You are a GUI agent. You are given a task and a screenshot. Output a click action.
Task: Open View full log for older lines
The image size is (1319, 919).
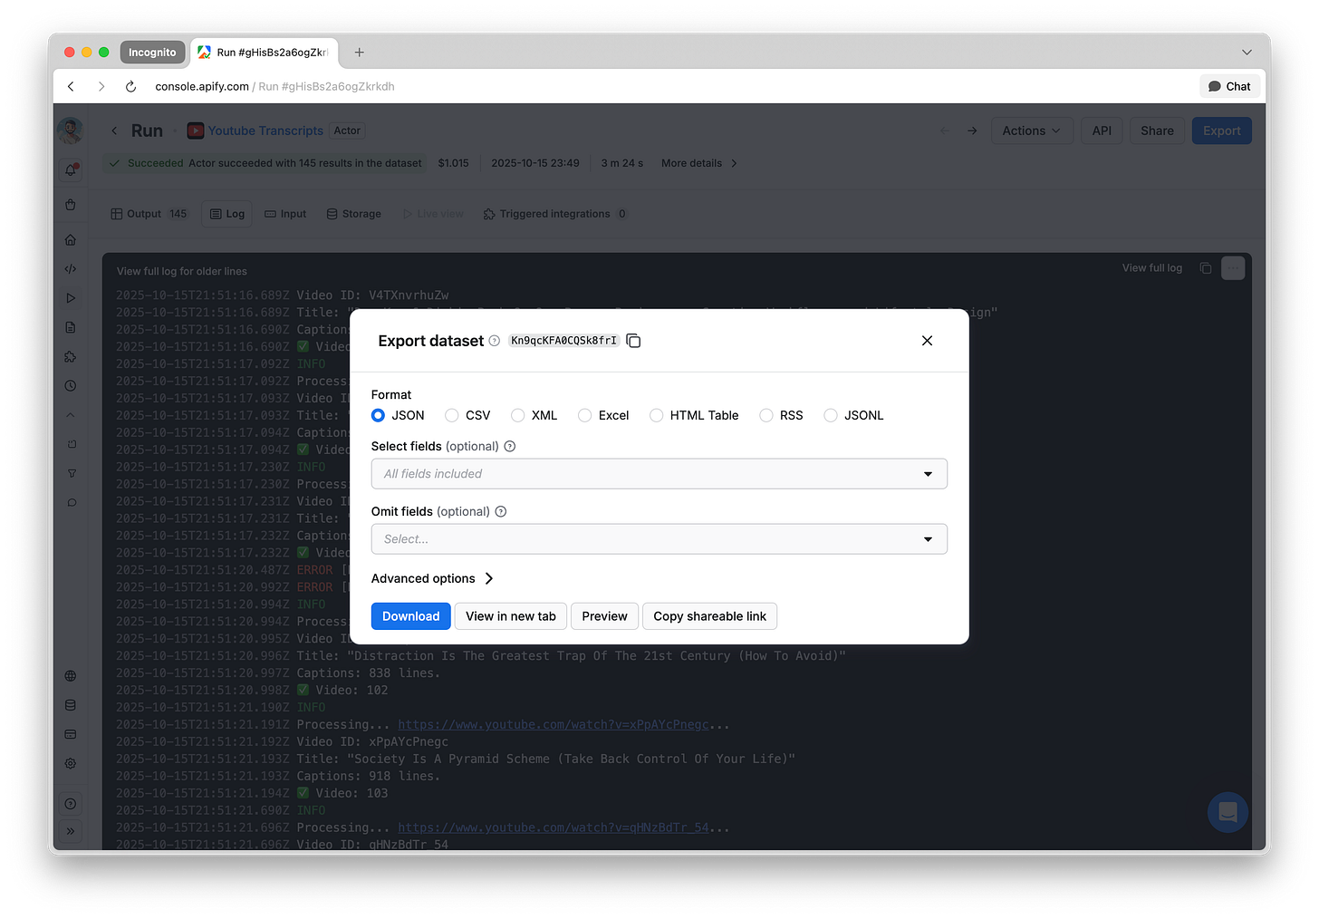pos(181,271)
